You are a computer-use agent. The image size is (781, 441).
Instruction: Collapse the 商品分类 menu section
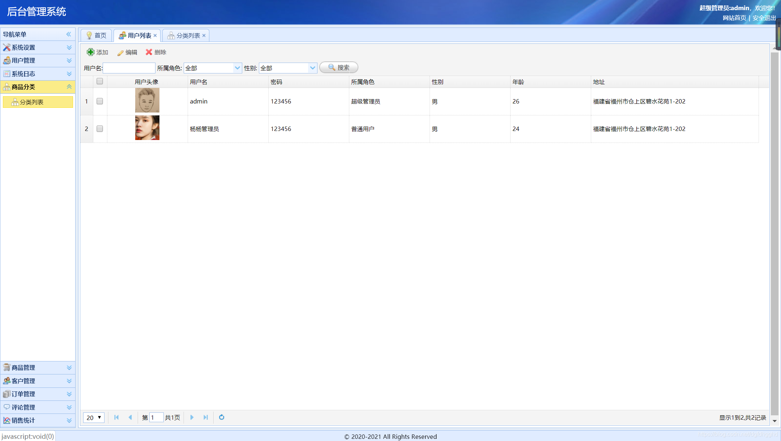click(x=38, y=87)
